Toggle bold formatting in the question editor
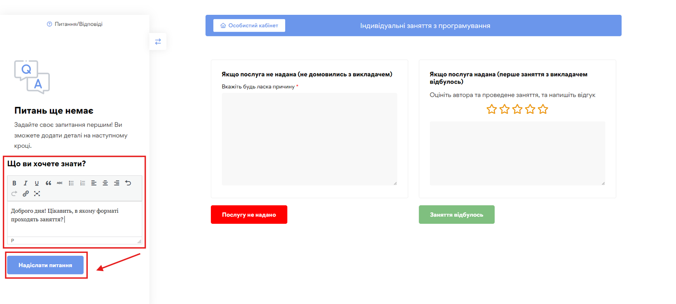676x304 pixels. point(14,183)
